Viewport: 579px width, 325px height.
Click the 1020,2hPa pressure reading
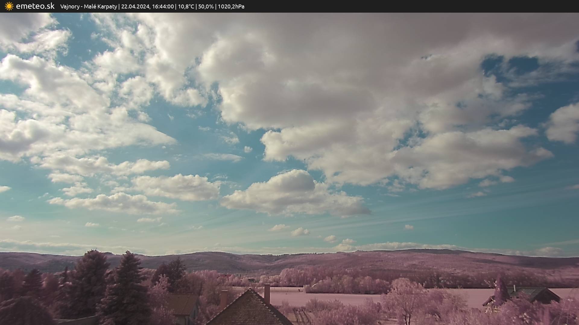(x=231, y=7)
